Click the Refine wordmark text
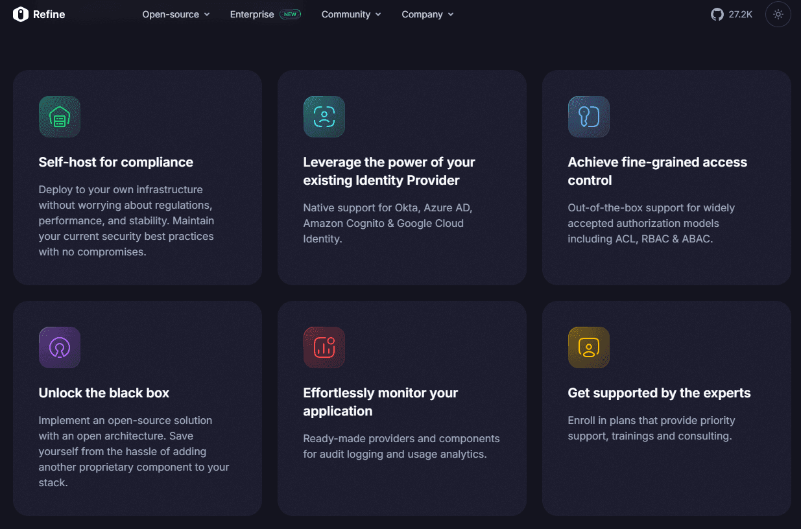 (x=49, y=14)
